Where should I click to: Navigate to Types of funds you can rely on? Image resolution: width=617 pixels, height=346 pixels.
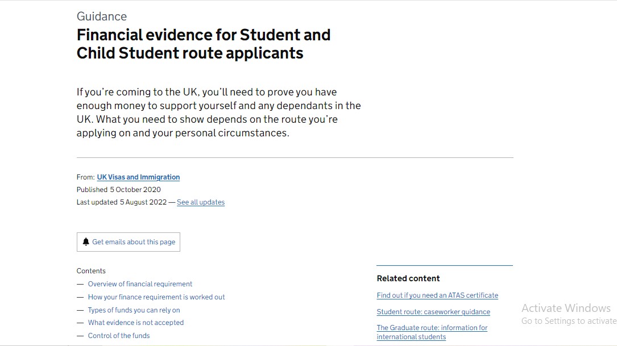(x=134, y=310)
